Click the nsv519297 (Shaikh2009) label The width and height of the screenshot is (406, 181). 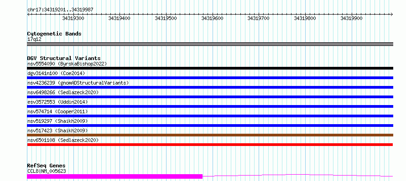pos(57,121)
